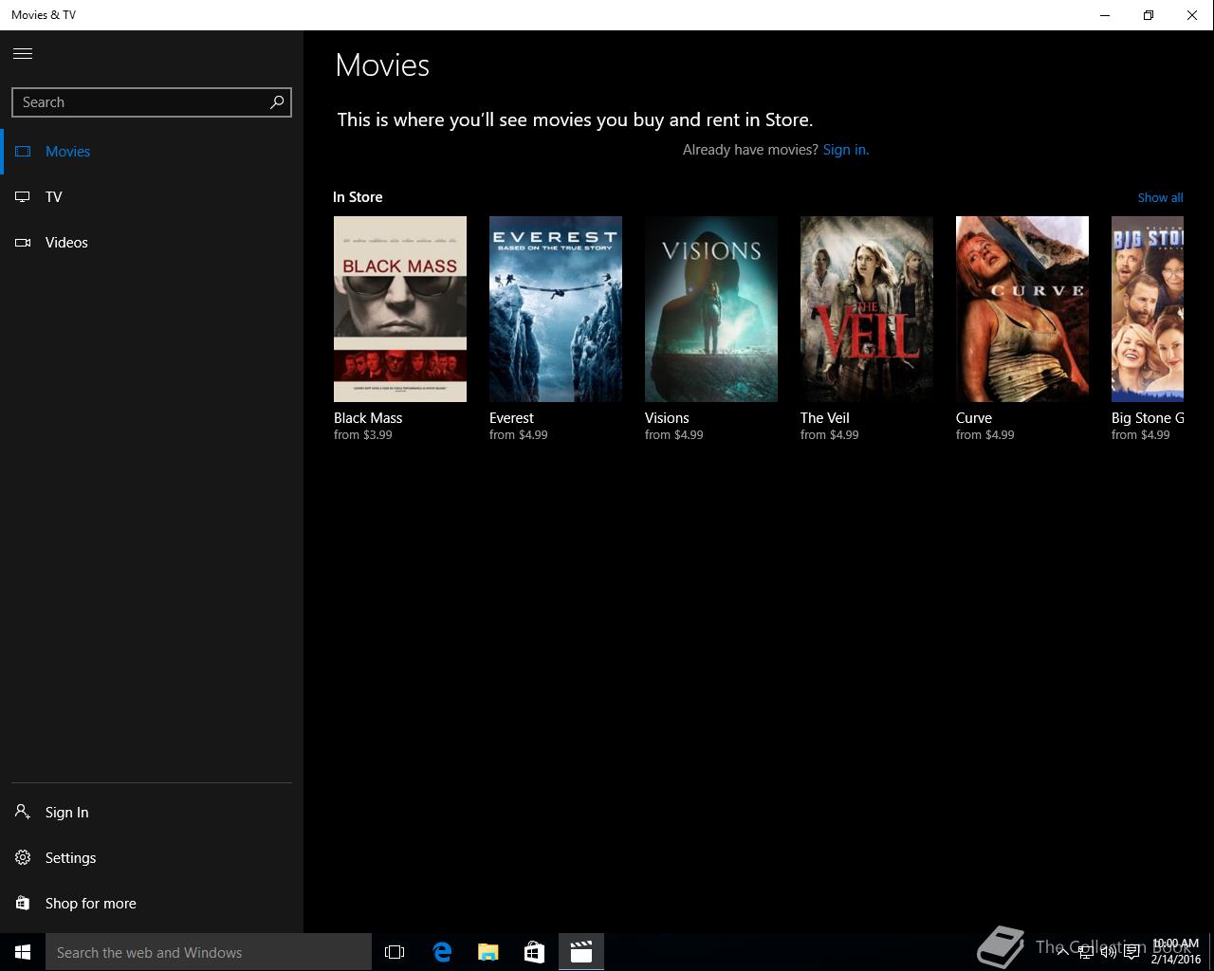Click the Sign In person icon
Image resolution: width=1214 pixels, height=971 pixels.
(23, 812)
